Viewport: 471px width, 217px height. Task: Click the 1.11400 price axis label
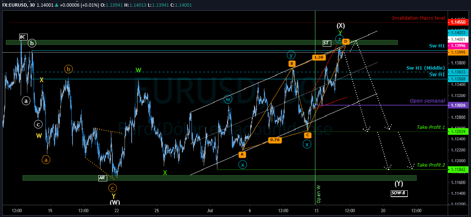coord(458,193)
